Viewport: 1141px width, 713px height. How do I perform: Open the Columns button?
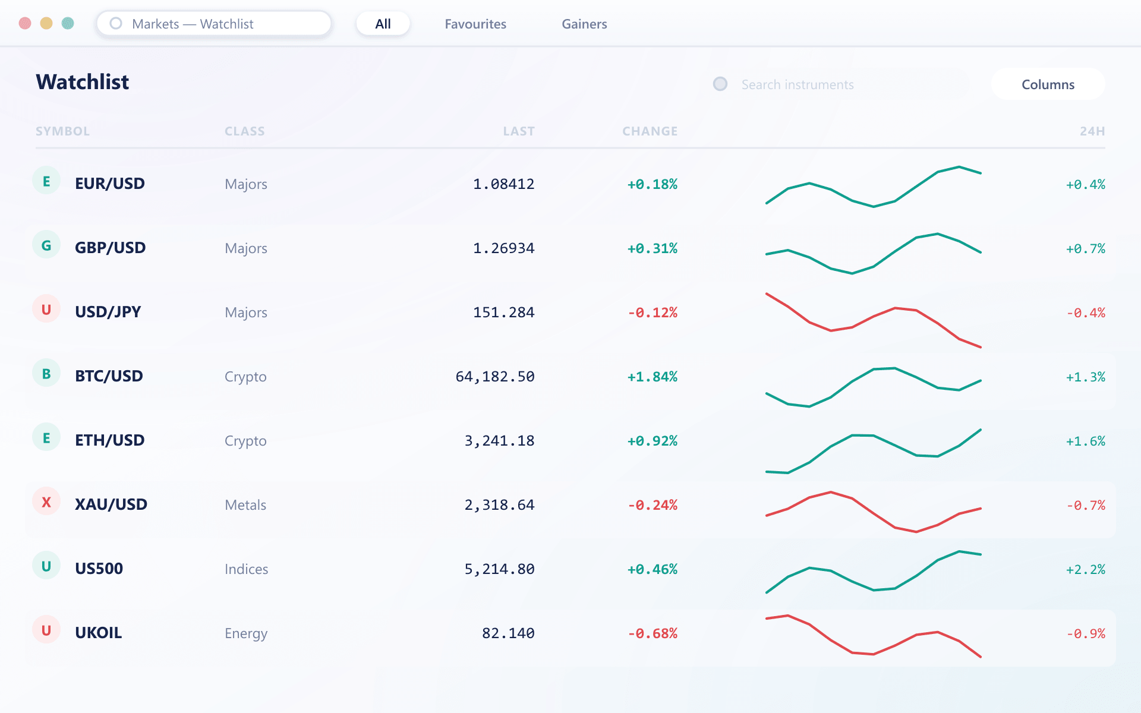click(x=1048, y=84)
